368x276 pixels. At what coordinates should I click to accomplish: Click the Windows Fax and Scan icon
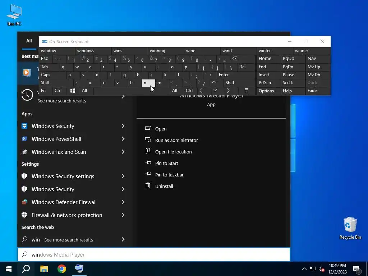(x=24, y=152)
